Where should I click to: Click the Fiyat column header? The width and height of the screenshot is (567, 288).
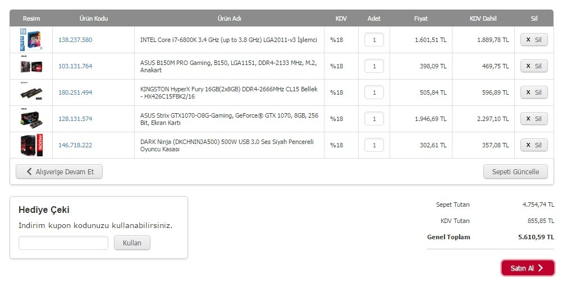421,18
